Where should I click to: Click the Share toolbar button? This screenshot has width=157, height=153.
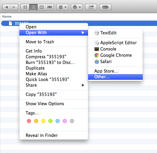(91, 7)
